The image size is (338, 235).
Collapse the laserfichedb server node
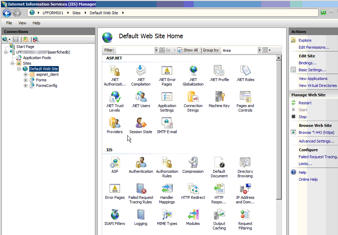point(6,52)
